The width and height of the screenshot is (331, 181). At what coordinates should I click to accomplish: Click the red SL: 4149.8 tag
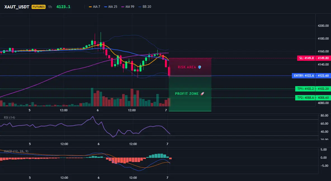pyautogui.click(x=306, y=58)
